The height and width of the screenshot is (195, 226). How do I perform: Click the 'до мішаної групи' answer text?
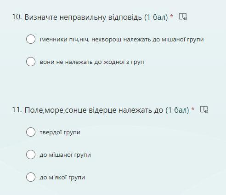pos(65,155)
